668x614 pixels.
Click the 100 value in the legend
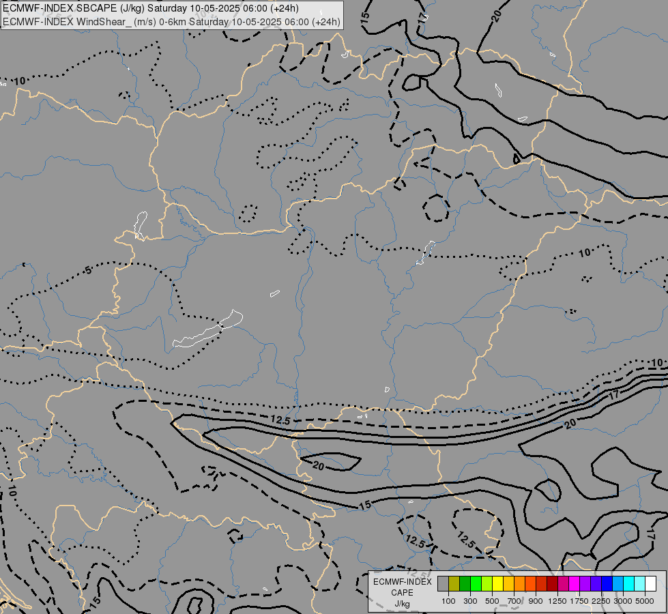click(x=448, y=601)
